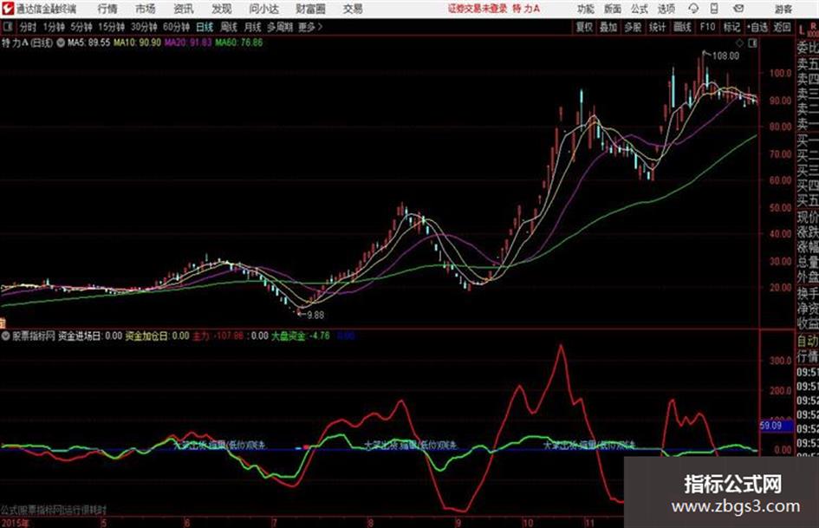The image size is (819, 528).
Task: Open the 问小达 menu
Action: coord(263,9)
